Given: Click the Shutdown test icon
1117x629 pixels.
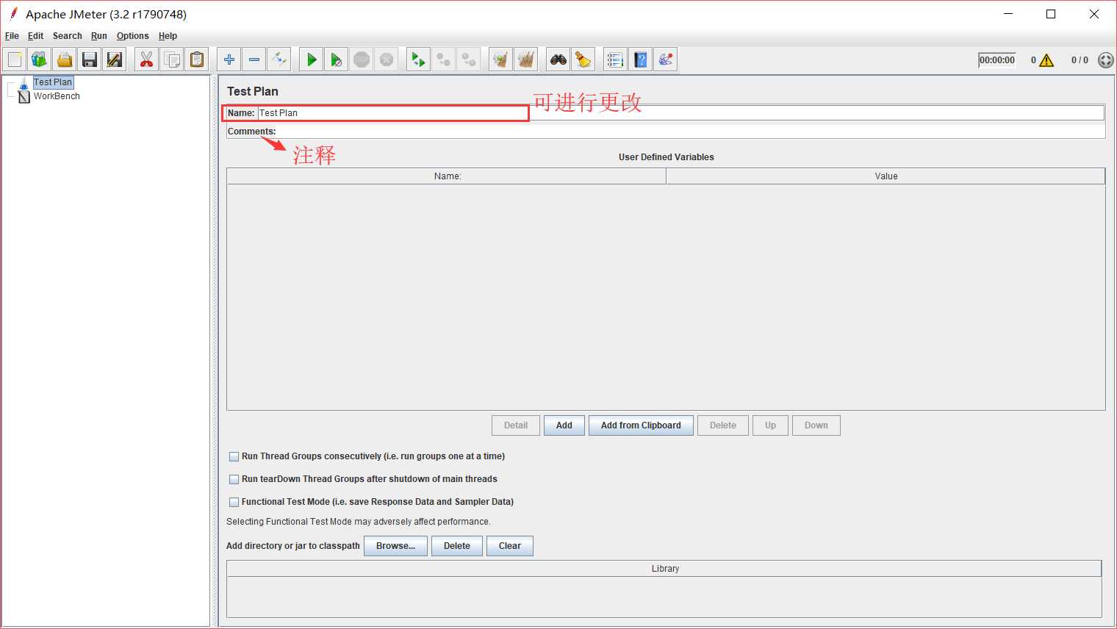Looking at the screenshot, I should pos(387,60).
